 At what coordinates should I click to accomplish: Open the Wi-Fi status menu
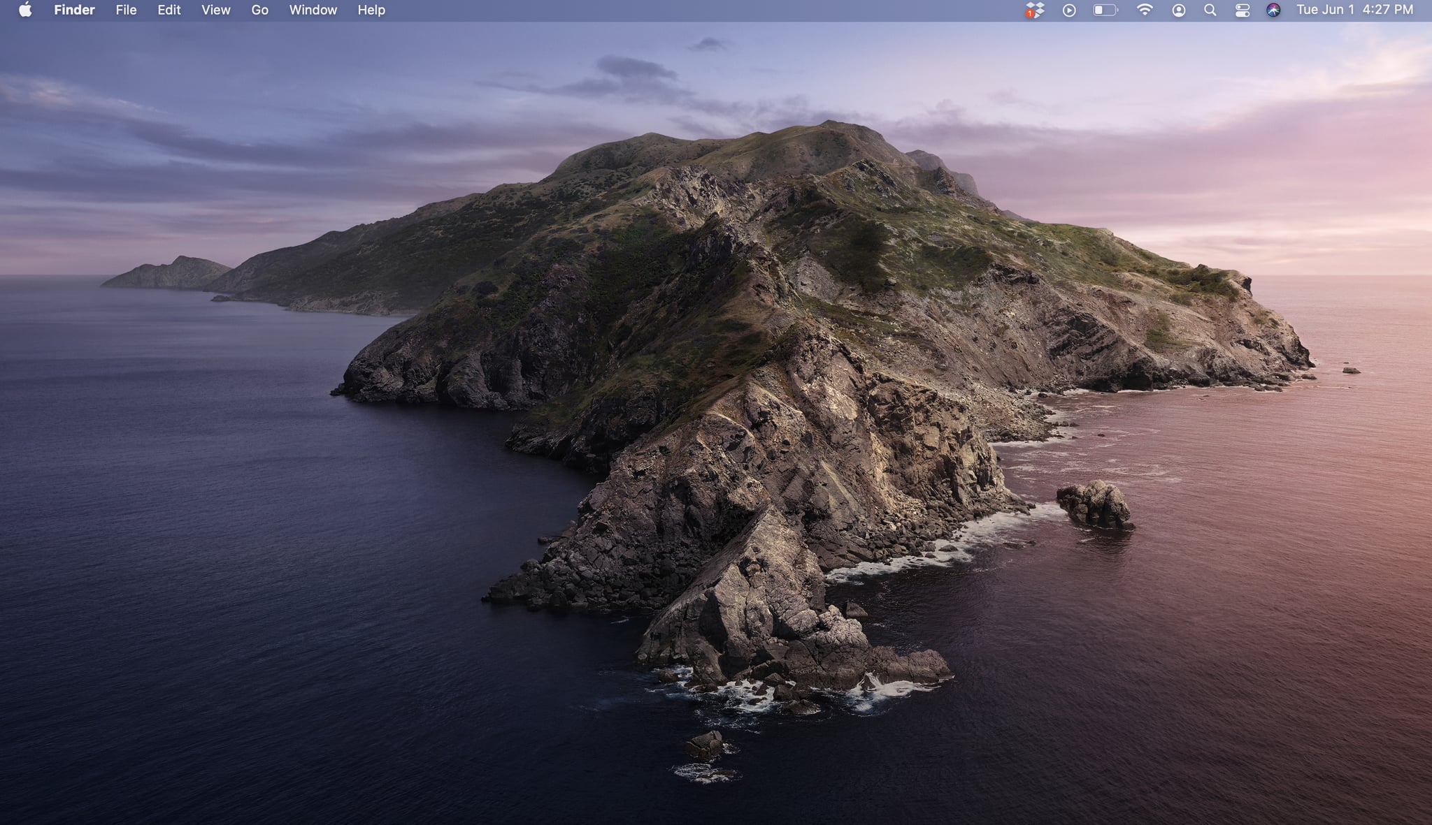[x=1145, y=10]
